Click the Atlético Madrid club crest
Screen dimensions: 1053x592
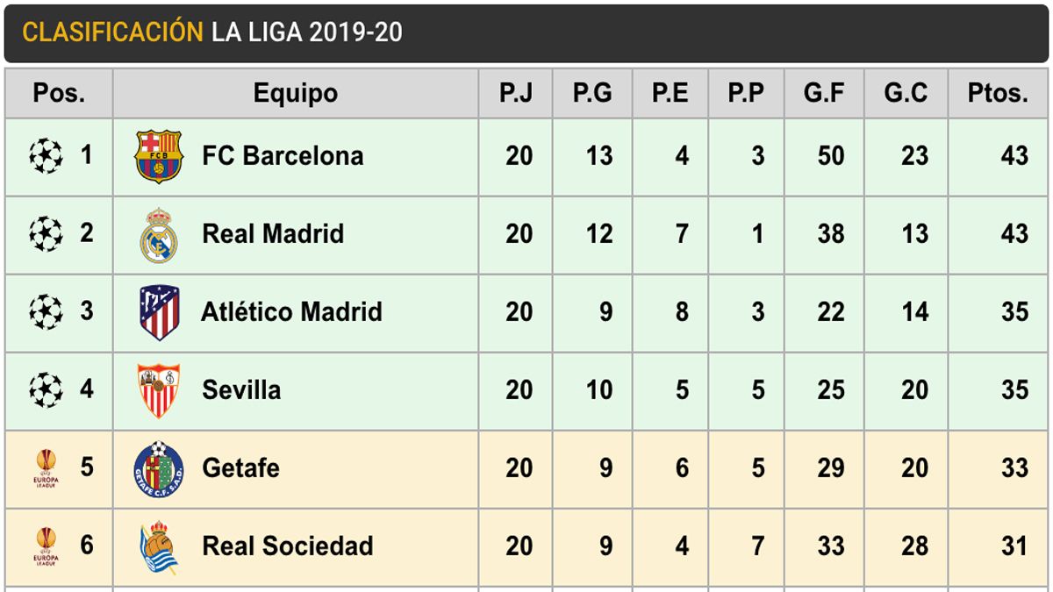pyautogui.click(x=159, y=312)
